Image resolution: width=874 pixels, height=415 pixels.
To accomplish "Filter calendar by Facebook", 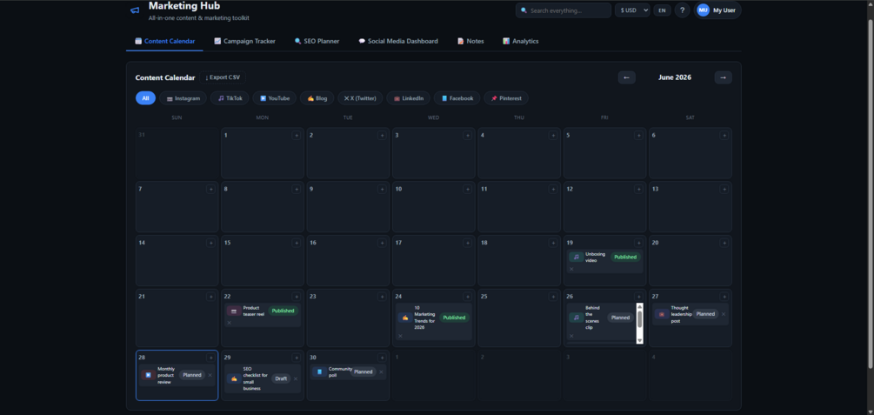I will 457,98.
